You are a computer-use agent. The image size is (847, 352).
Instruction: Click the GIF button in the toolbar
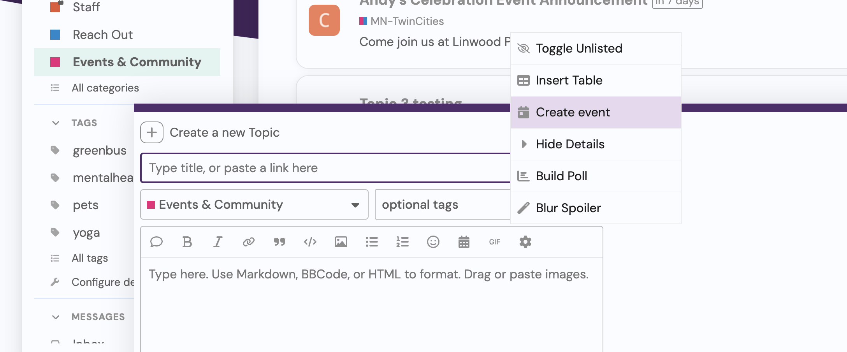494,242
